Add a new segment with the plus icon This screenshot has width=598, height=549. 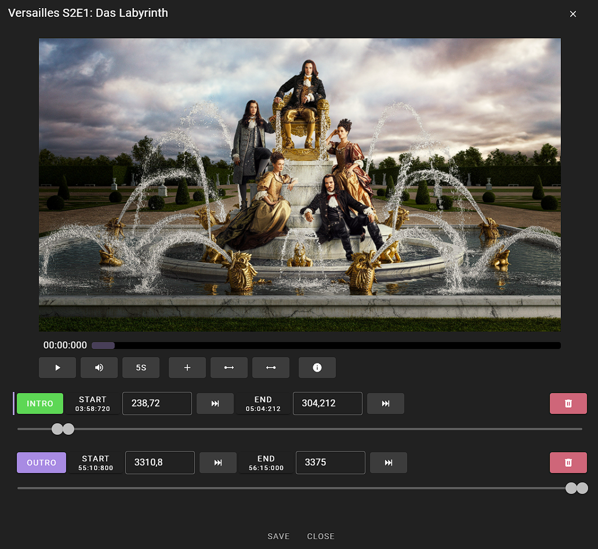pos(187,368)
